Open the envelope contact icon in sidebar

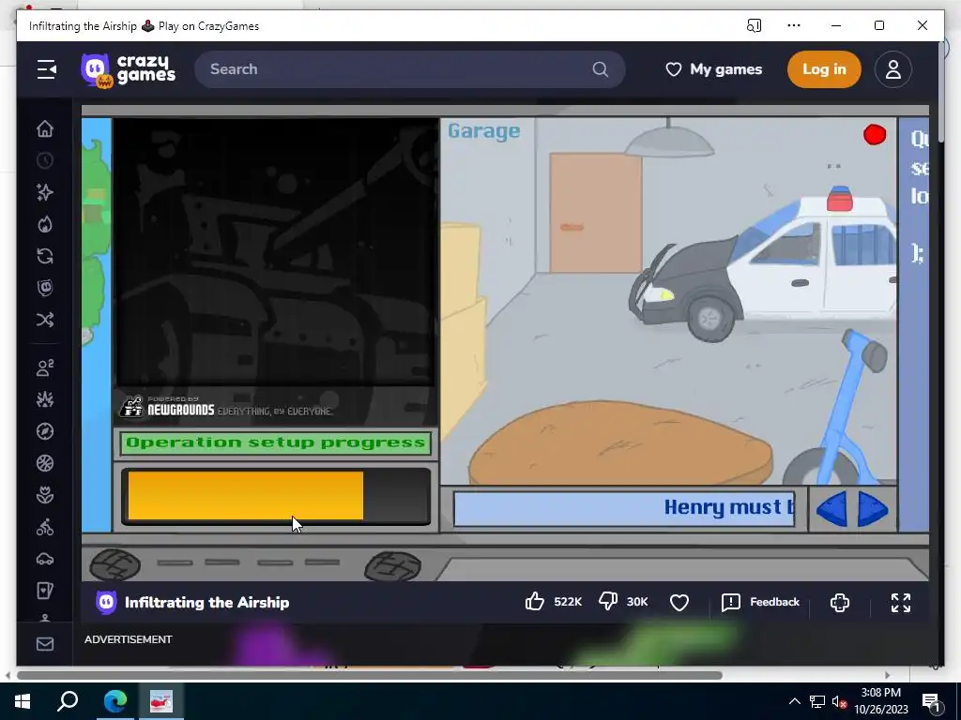click(x=45, y=644)
